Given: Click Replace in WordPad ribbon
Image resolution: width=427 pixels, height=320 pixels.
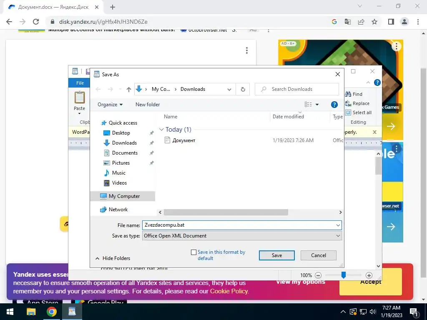Looking at the screenshot, I should (x=357, y=103).
